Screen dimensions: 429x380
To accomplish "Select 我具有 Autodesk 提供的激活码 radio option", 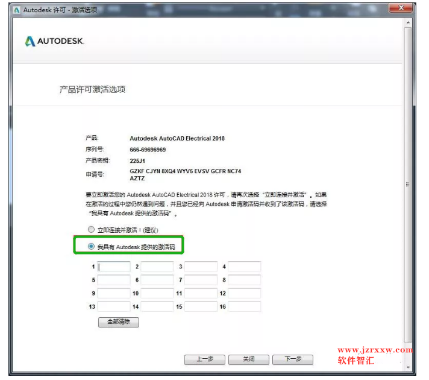I will click(91, 246).
